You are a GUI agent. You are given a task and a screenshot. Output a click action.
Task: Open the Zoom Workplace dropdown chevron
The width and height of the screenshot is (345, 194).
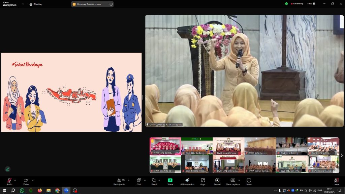[23, 4]
